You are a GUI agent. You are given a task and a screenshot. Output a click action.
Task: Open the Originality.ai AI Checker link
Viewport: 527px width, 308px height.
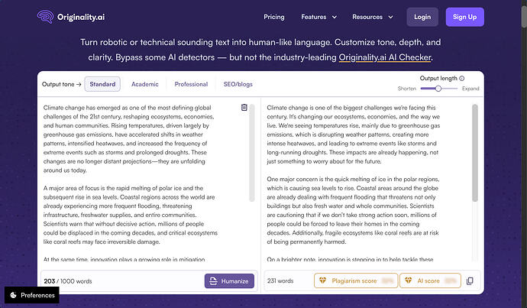pos(385,57)
